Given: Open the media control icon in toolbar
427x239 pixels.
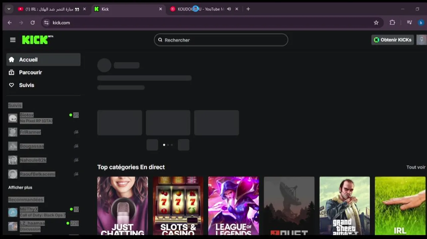Looking at the screenshot, I should [x=409, y=23].
